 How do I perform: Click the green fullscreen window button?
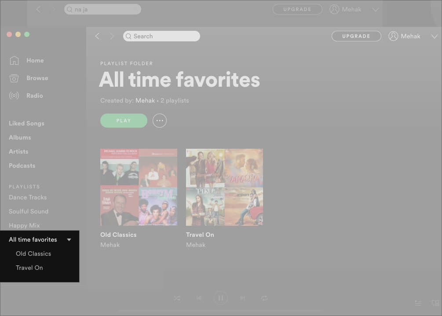coord(27,34)
